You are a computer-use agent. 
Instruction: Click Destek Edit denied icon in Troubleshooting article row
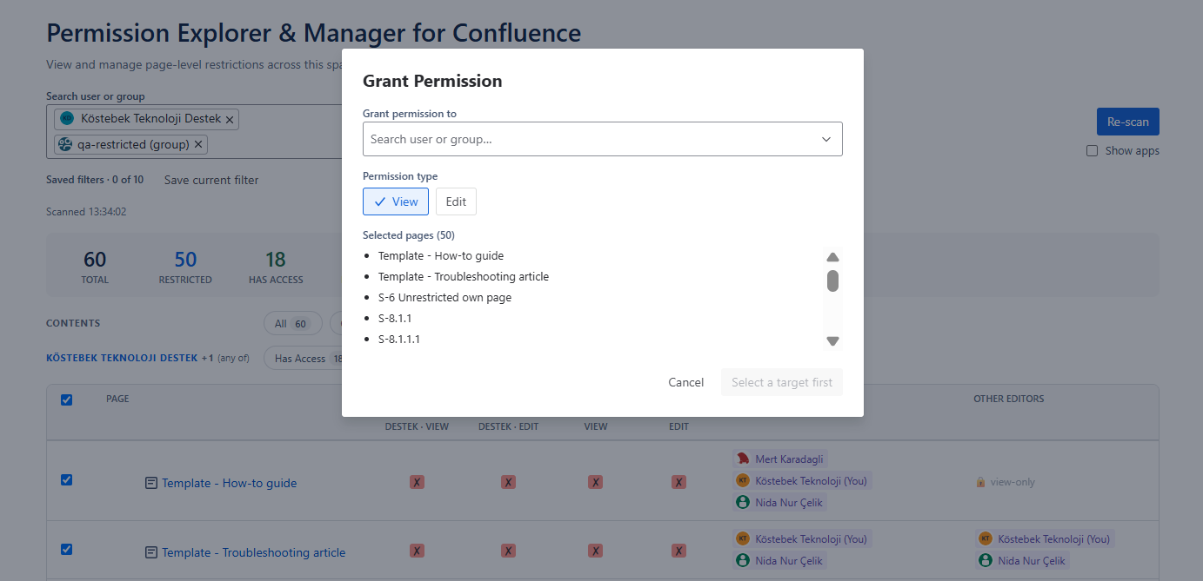(x=508, y=551)
